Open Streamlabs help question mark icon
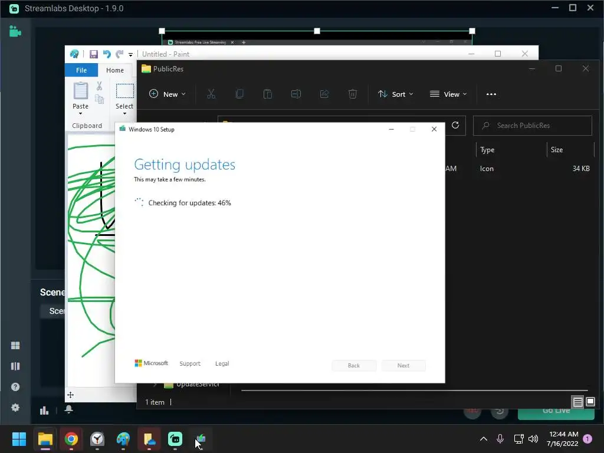Viewport: 604px width, 453px height. point(15,387)
